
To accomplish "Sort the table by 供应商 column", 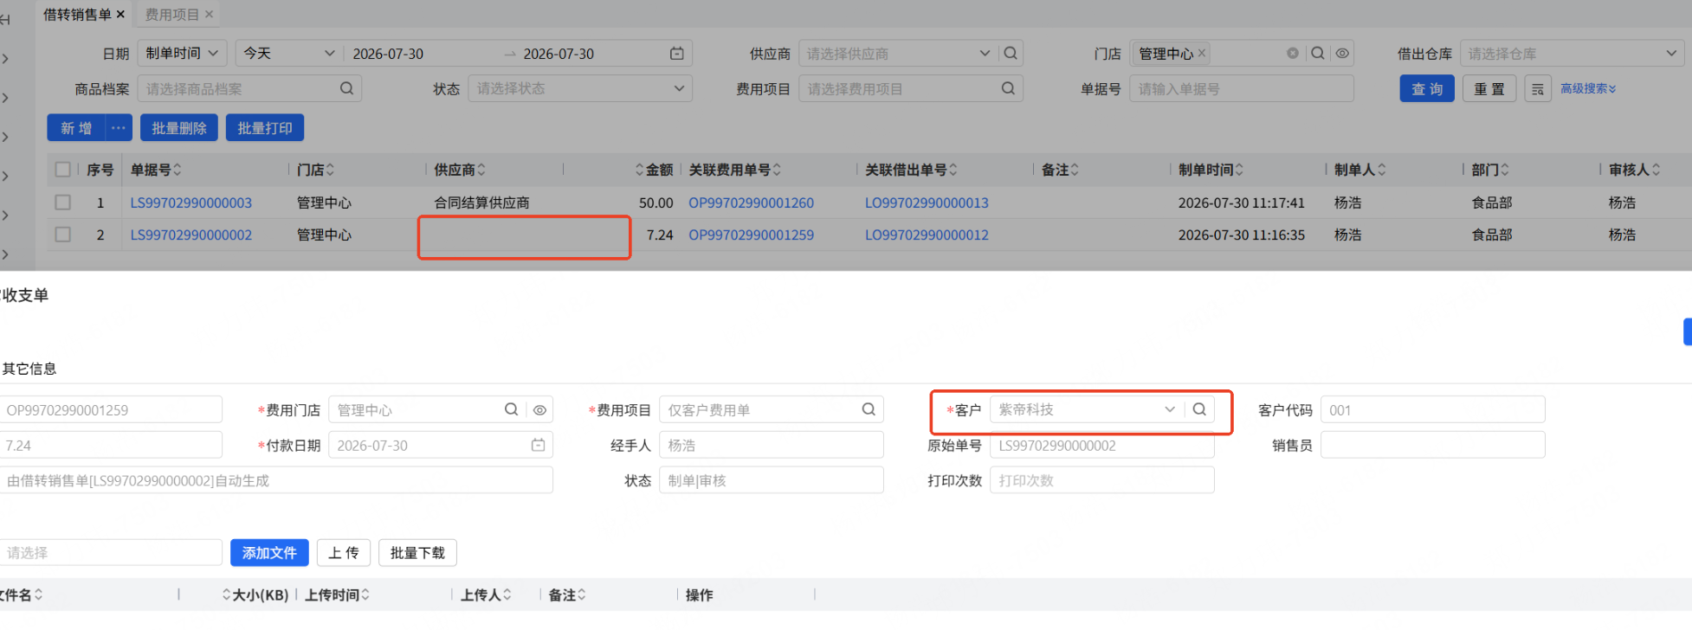I will pyautogui.click(x=481, y=170).
